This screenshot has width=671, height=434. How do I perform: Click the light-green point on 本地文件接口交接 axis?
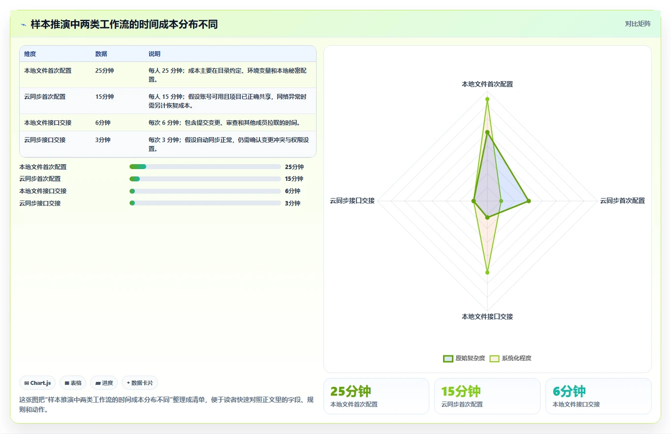[487, 272]
